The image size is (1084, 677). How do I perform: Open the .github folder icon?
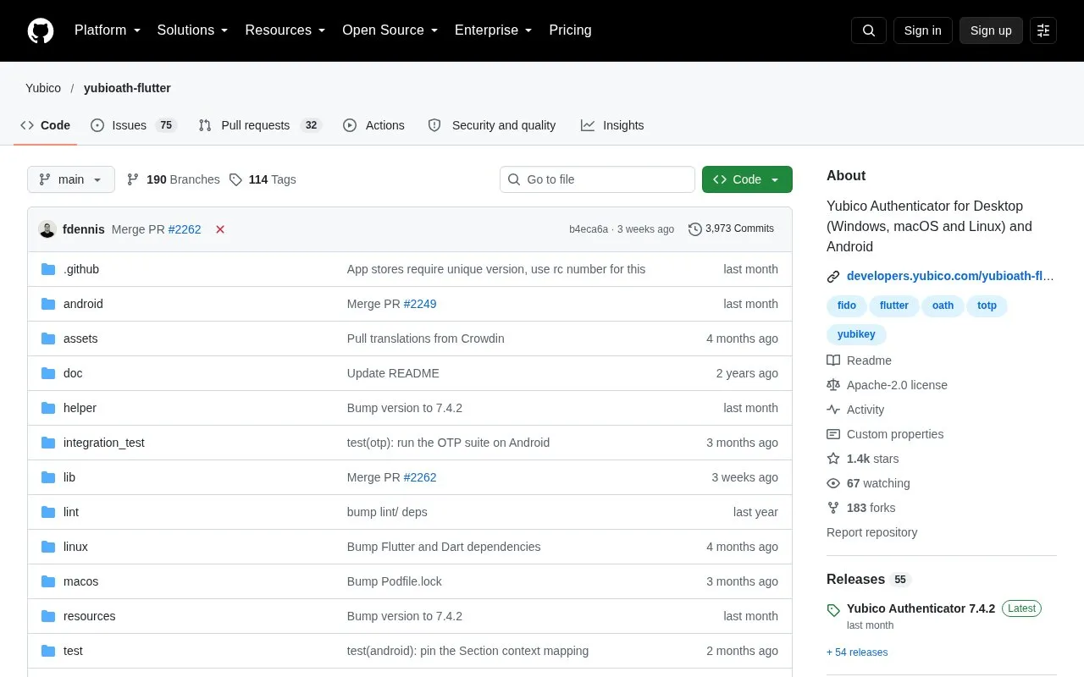pyautogui.click(x=48, y=269)
